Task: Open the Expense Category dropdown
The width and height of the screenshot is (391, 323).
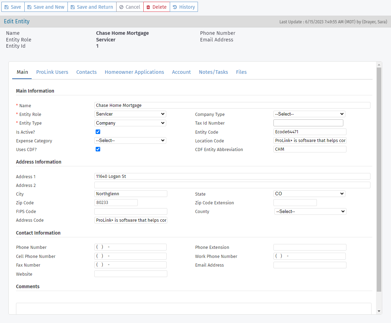Action: pyautogui.click(x=130, y=141)
